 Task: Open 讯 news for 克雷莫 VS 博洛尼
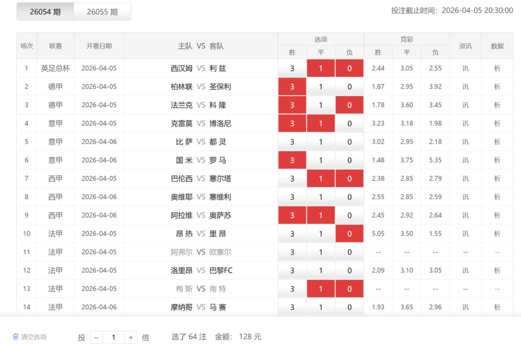click(x=466, y=123)
